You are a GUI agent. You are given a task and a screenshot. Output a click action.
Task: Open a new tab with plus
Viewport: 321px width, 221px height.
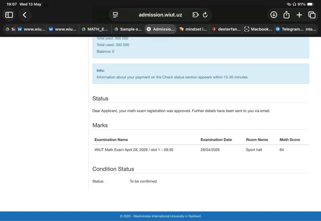(x=299, y=15)
